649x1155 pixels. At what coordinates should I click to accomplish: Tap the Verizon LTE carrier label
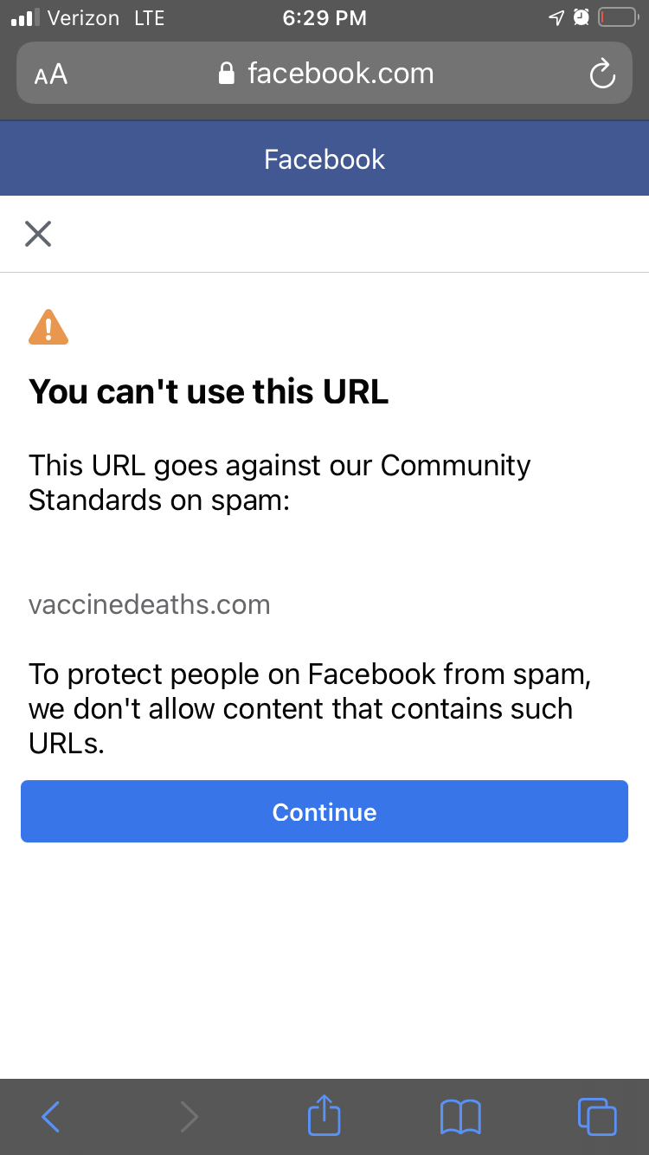pos(106,17)
